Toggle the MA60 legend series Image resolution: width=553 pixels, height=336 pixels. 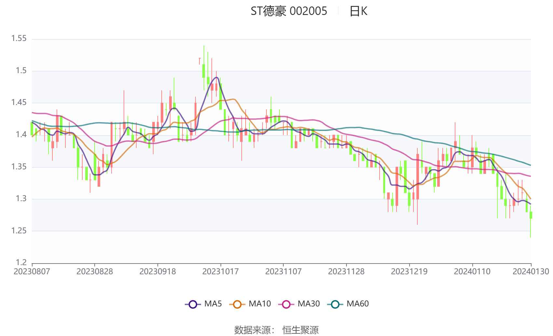click(x=348, y=304)
